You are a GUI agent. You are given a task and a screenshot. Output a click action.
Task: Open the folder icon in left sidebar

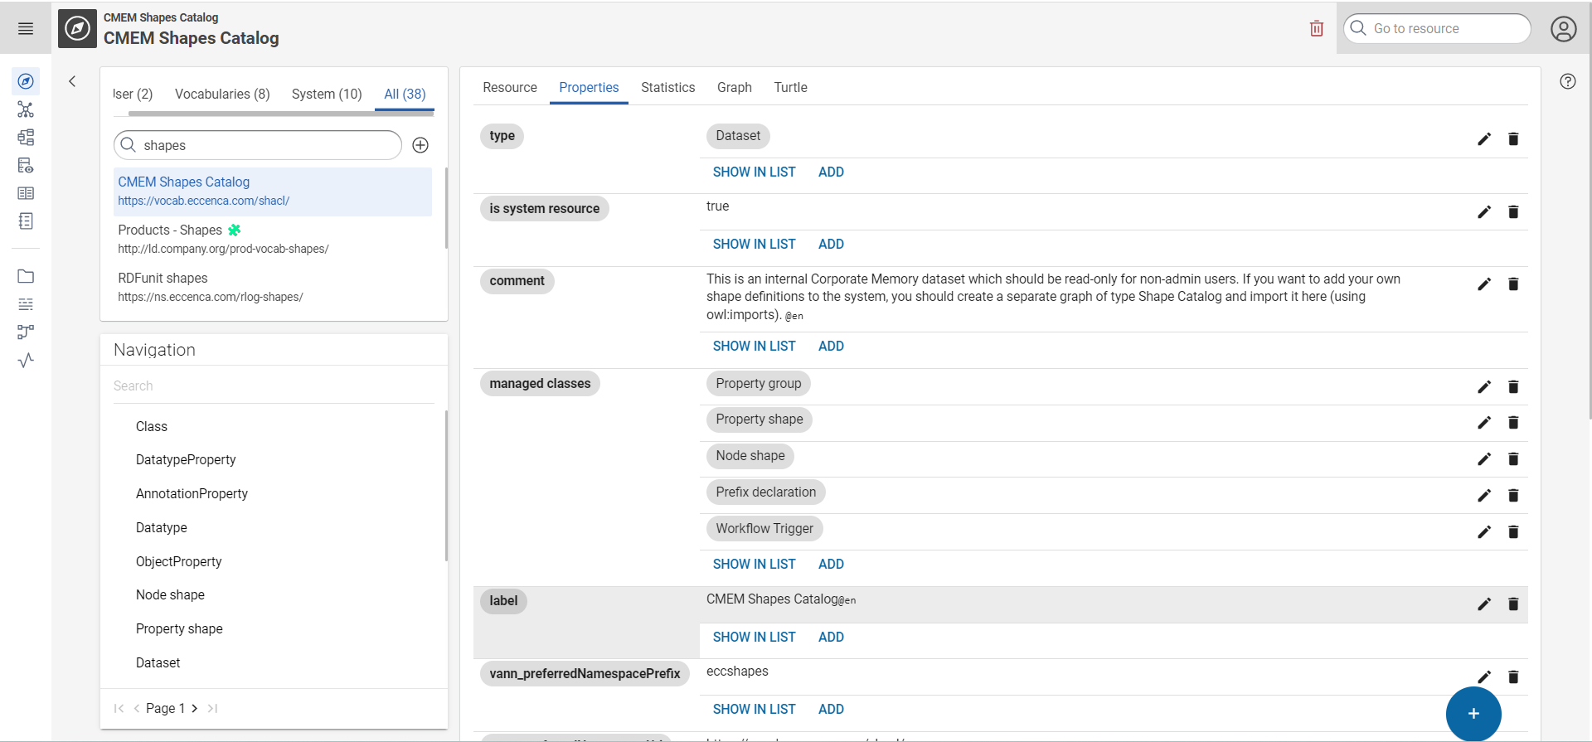coord(26,276)
